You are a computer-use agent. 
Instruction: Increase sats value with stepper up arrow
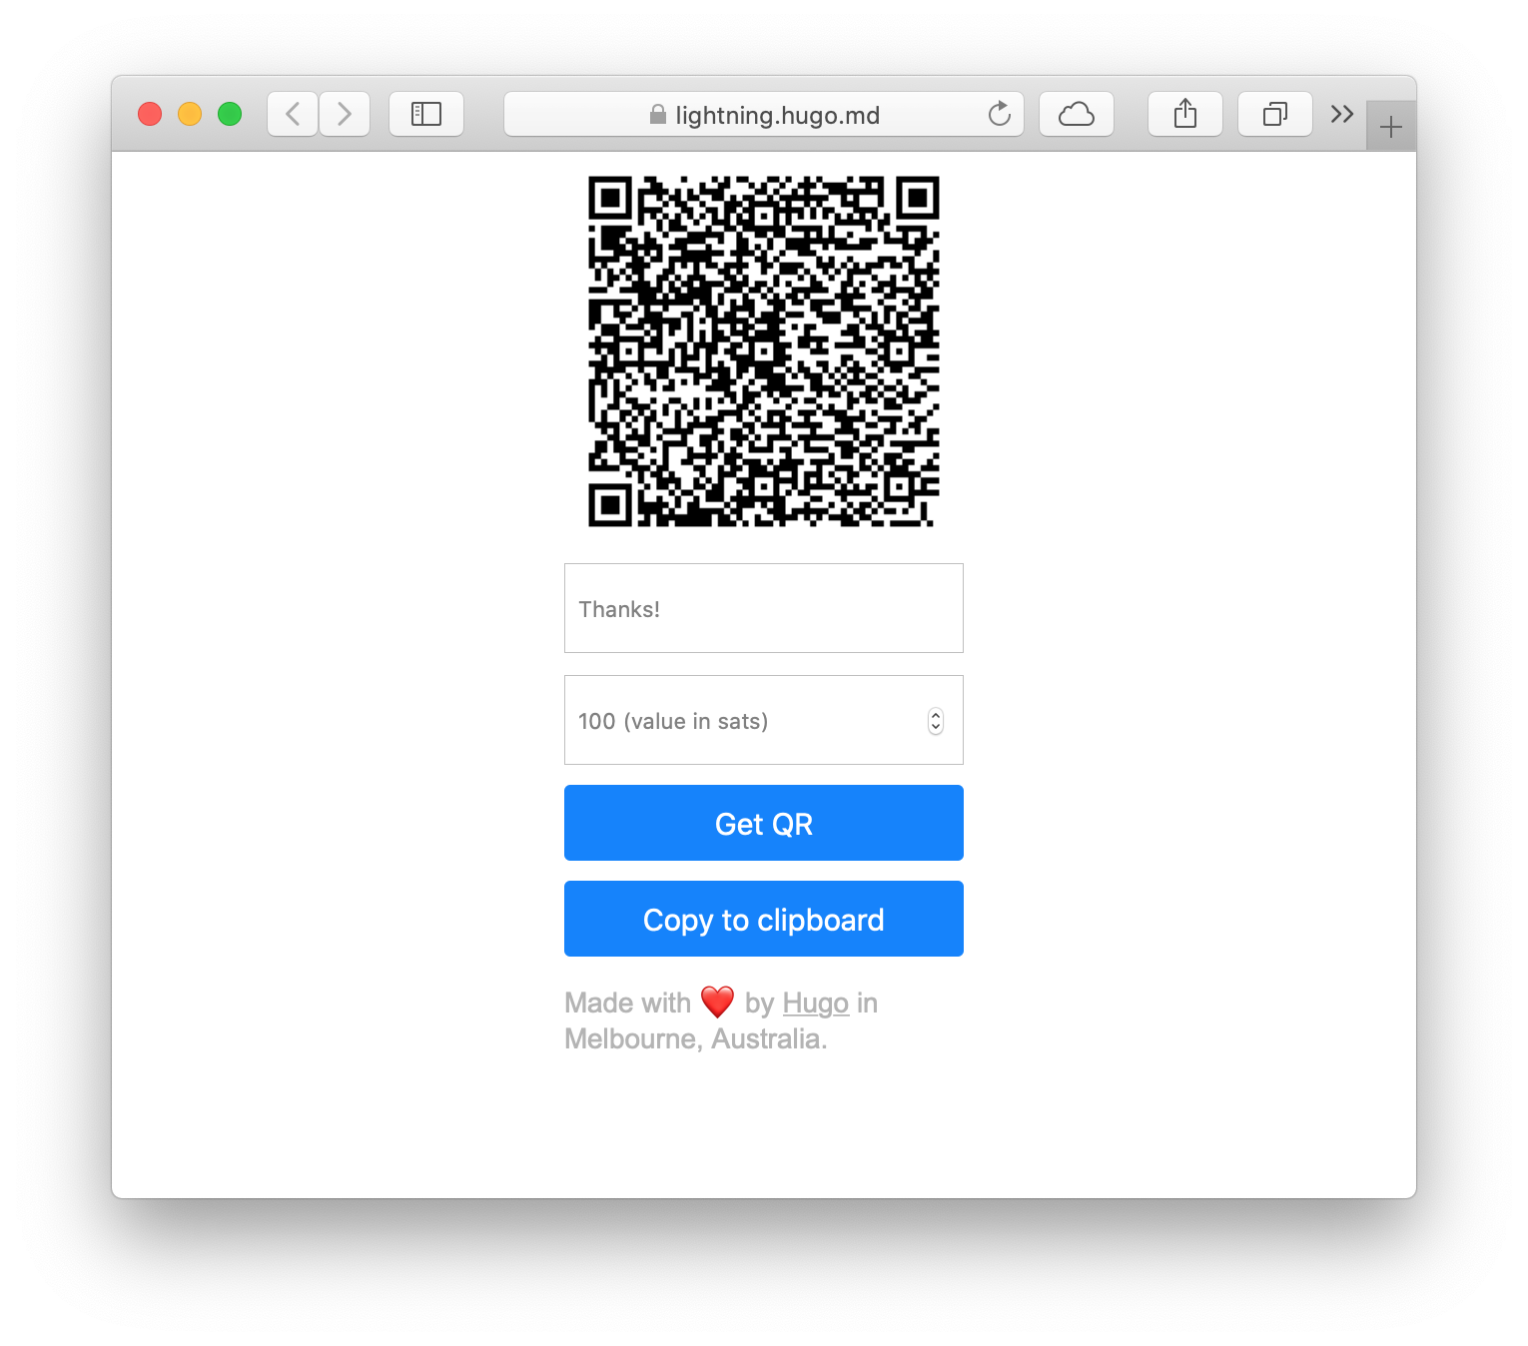[936, 715]
